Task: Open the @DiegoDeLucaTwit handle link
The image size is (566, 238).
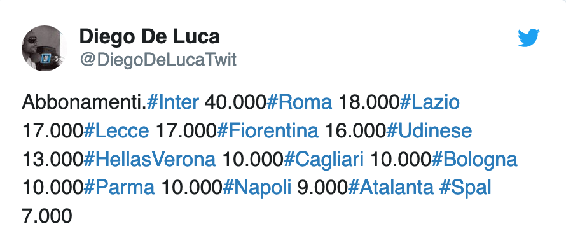Action: (158, 60)
